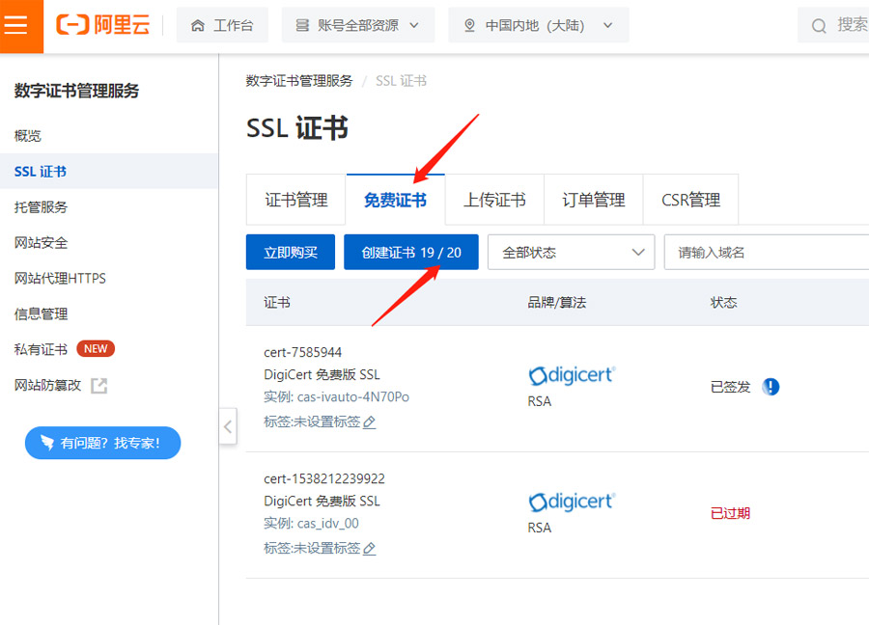This screenshot has width=869, height=625.
Task: Open the 中国内地（大陆） region dropdown
Action: point(539,25)
